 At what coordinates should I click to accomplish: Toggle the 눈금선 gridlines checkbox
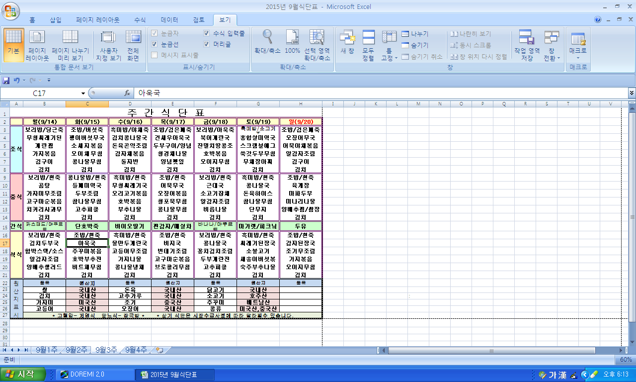pos(155,44)
